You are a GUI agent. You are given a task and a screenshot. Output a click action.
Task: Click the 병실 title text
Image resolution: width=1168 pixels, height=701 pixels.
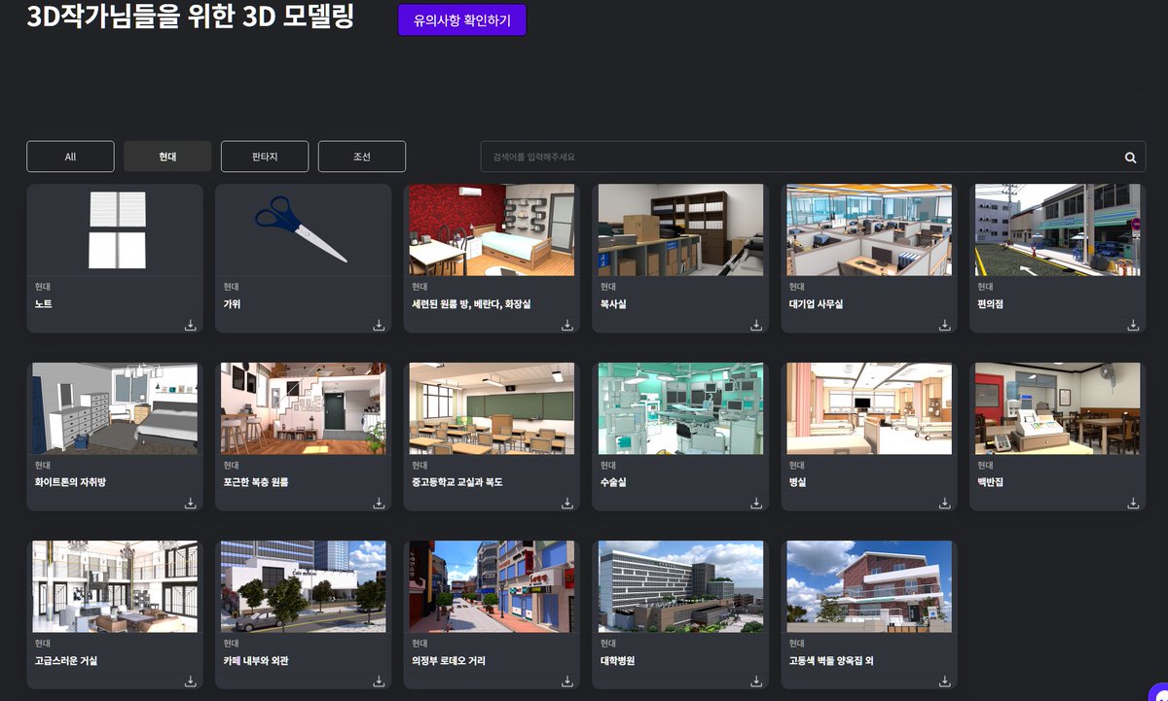pos(797,482)
